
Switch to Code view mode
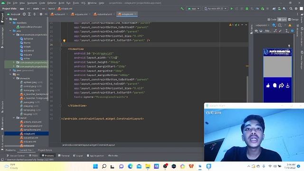point(272,19)
